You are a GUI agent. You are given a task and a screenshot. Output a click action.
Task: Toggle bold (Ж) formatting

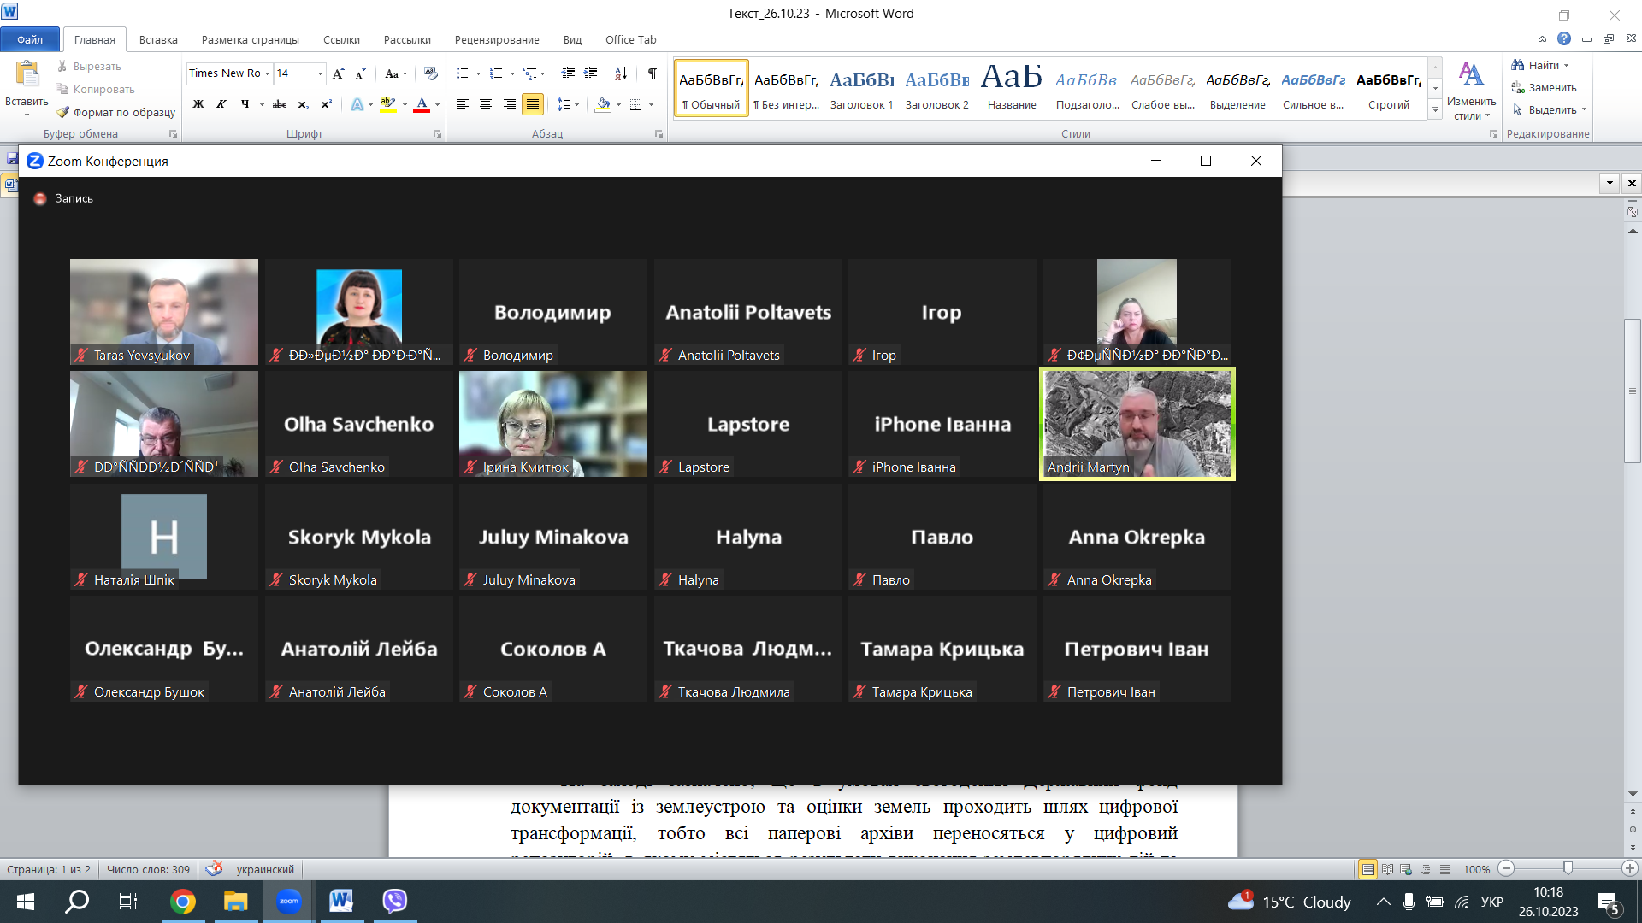pyautogui.click(x=198, y=104)
